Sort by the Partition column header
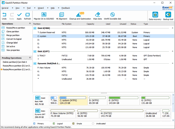The width and height of the screenshot is (175, 129). tap(47, 24)
